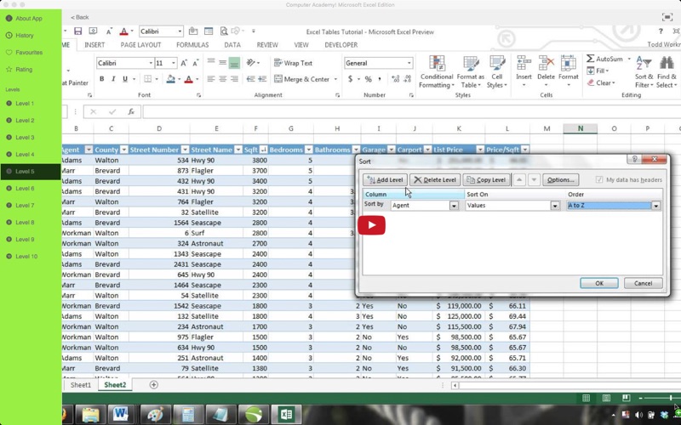This screenshot has height=425, width=681.
Task: Decrease indent icon in Alignment group
Action: point(250,79)
